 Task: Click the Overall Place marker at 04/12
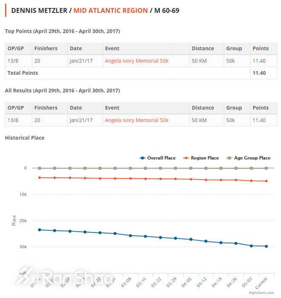pos(206,241)
